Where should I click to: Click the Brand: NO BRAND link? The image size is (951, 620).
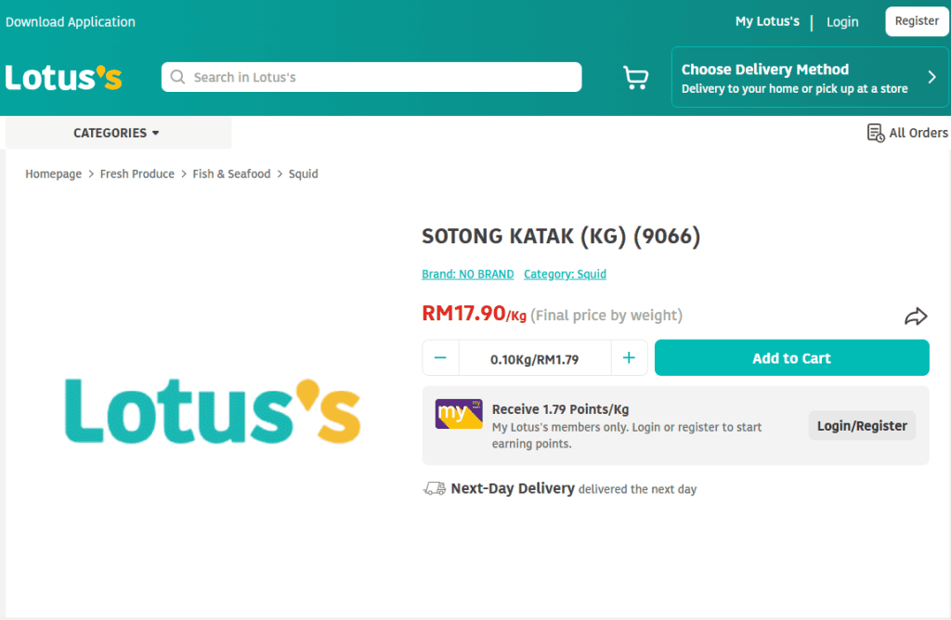point(468,274)
